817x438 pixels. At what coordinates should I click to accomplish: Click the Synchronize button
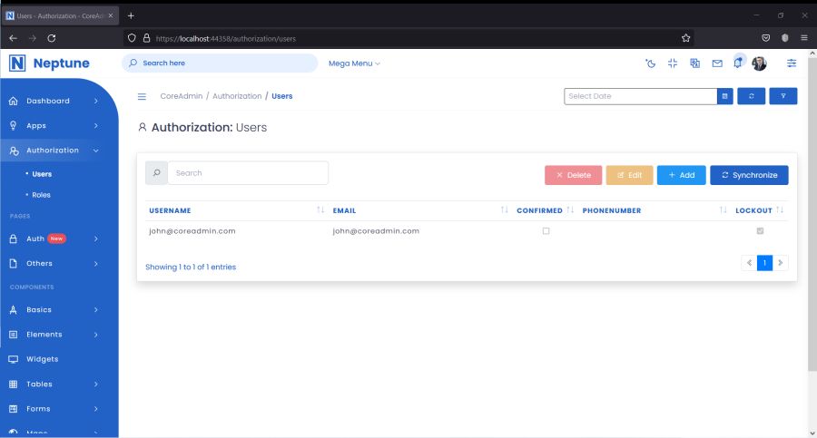tap(749, 175)
